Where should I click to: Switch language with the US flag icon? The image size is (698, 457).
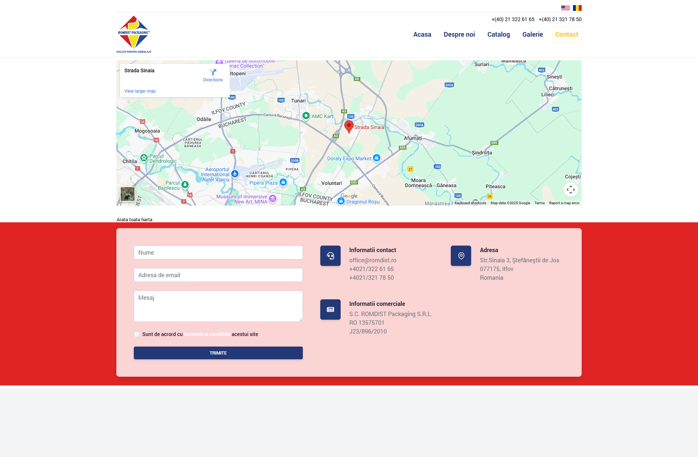coord(565,8)
